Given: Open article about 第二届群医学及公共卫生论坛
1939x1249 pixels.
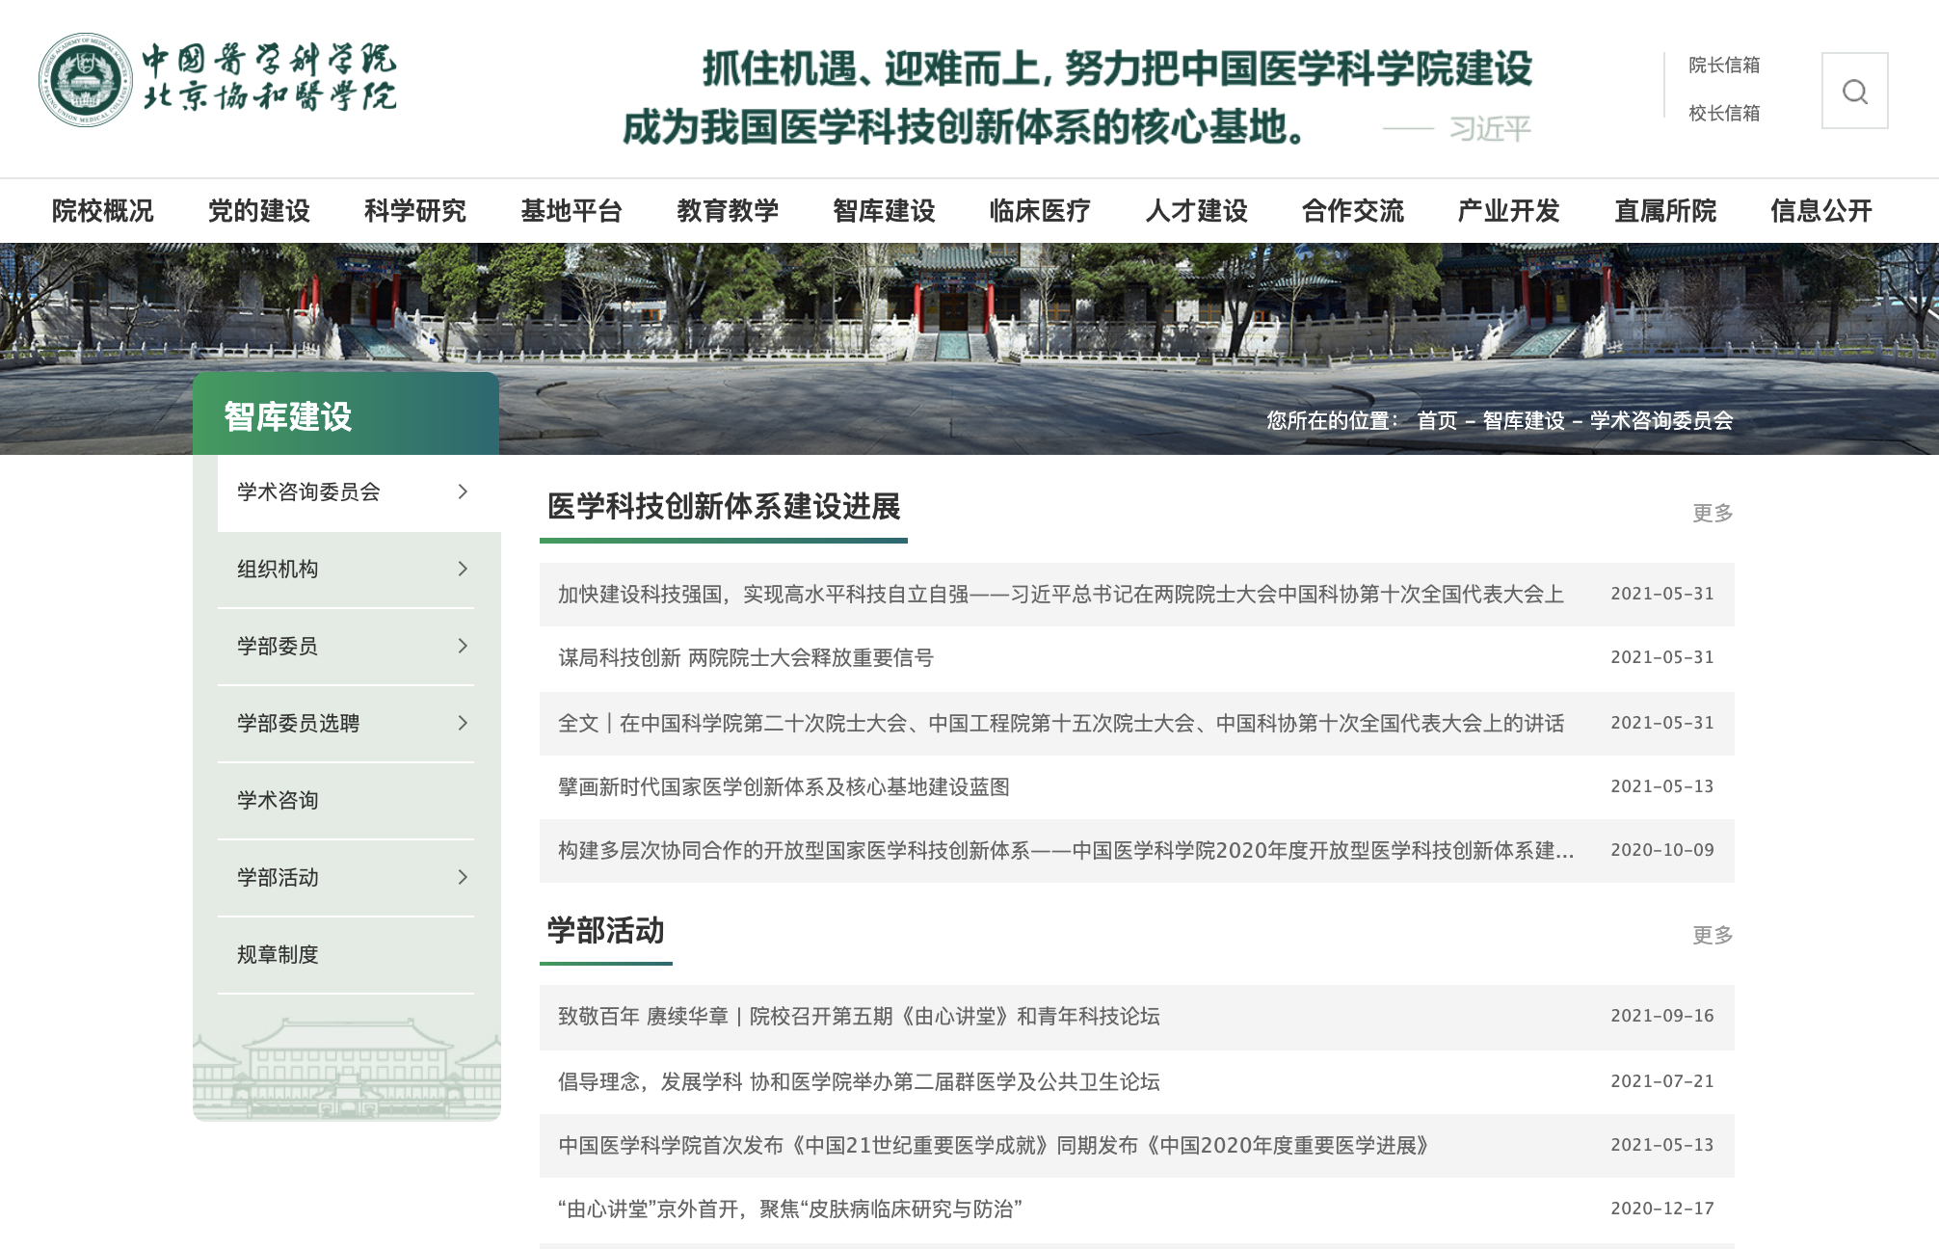Looking at the screenshot, I should [858, 1081].
